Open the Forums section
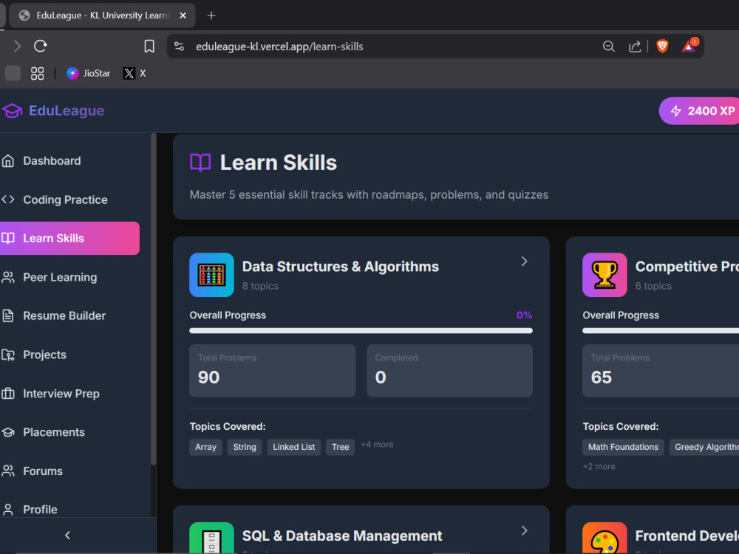739x554 pixels. point(69,471)
